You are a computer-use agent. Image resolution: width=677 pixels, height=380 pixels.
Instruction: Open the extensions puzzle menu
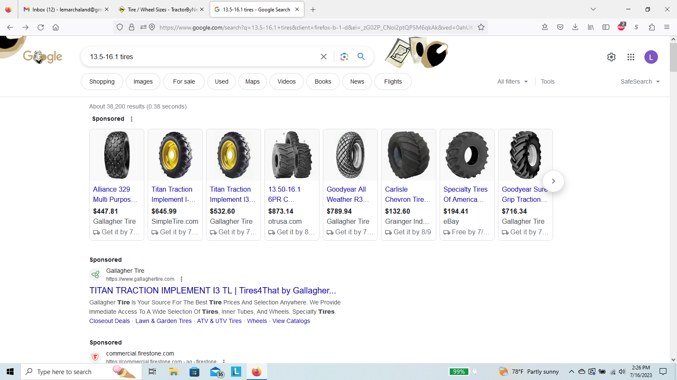click(652, 27)
